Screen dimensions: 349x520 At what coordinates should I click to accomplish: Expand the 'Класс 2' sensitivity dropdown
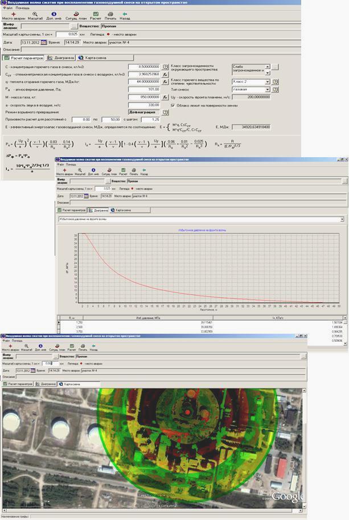click(268, 81)
